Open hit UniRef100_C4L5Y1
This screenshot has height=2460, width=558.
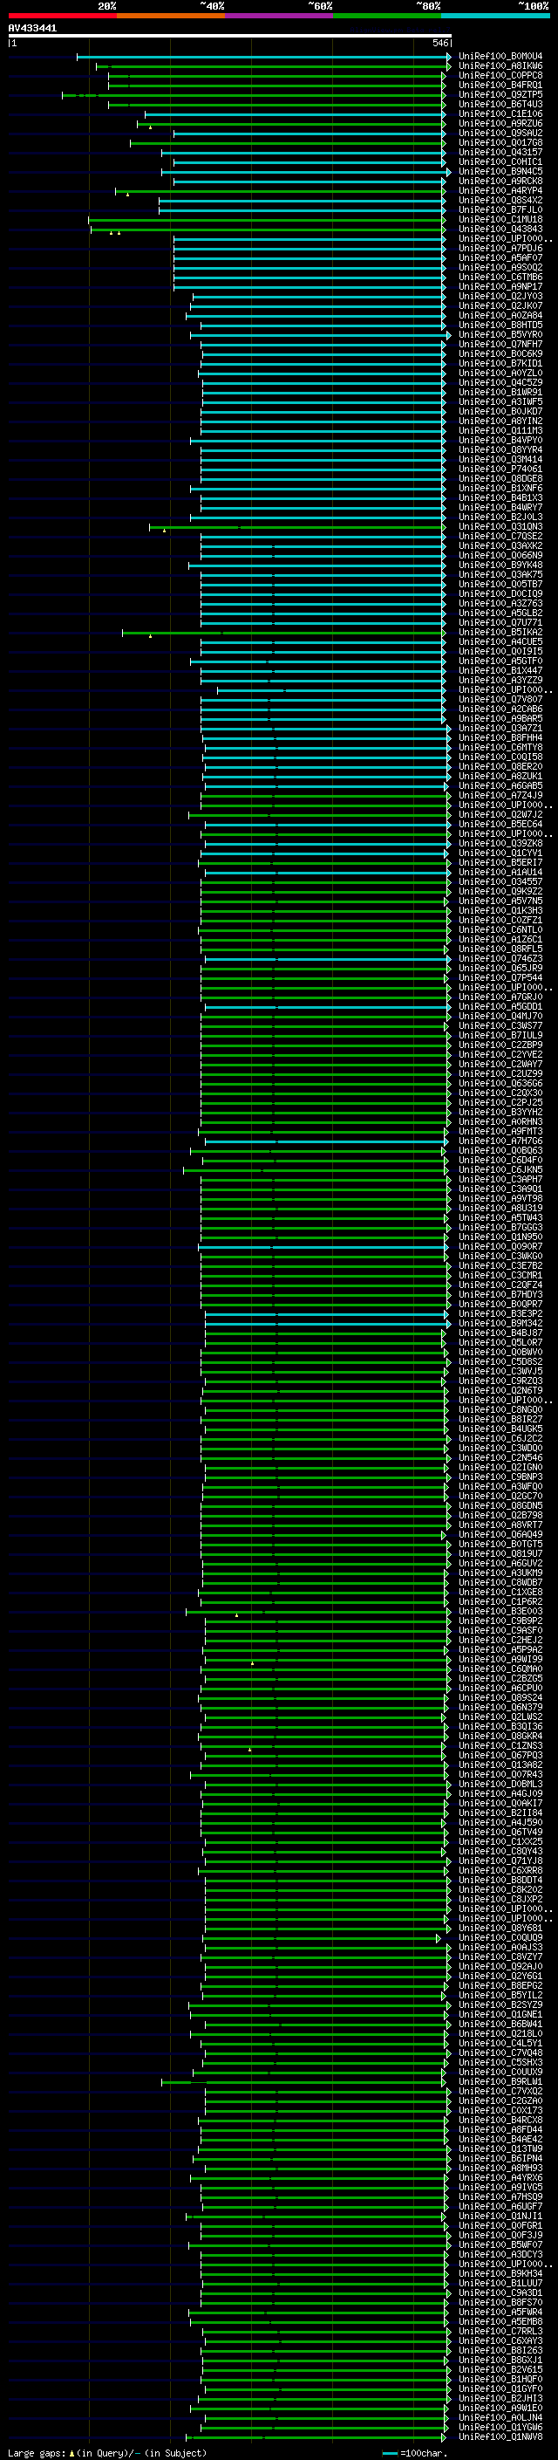click(x=500, y=2043)
